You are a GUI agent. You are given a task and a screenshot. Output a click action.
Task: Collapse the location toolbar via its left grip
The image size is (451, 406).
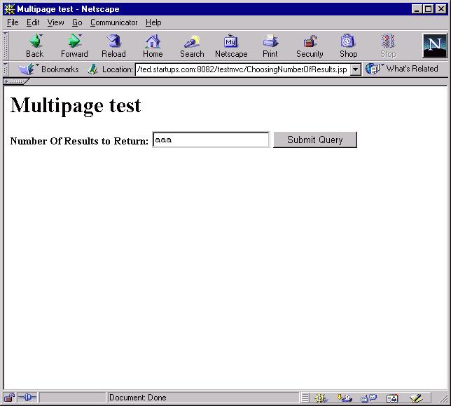(6, 69)
